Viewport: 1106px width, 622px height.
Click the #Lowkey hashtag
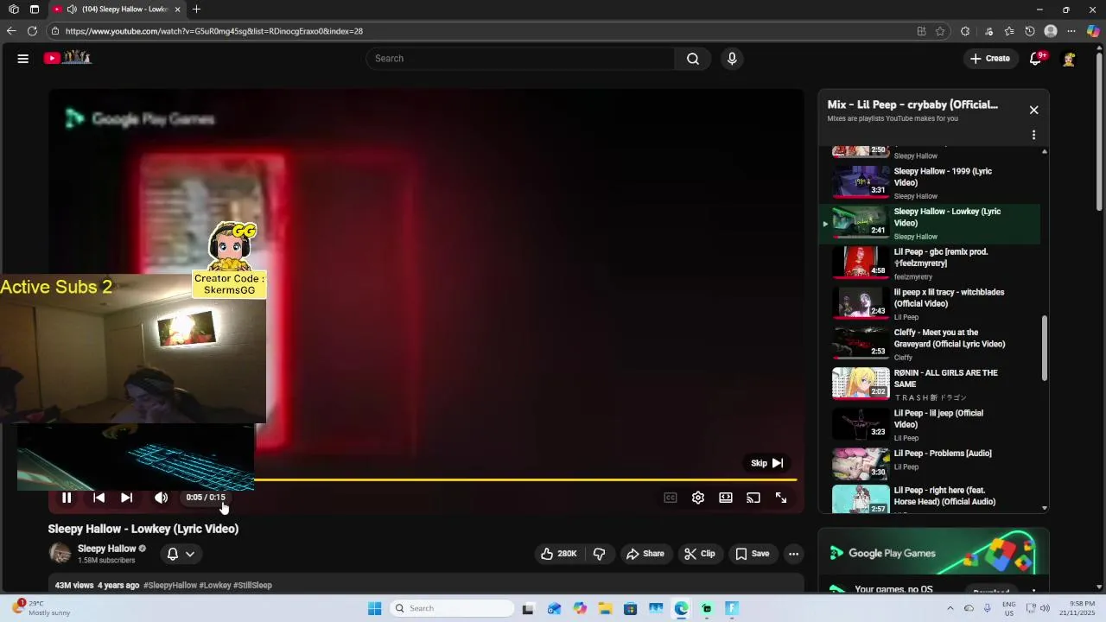(215, 586)
